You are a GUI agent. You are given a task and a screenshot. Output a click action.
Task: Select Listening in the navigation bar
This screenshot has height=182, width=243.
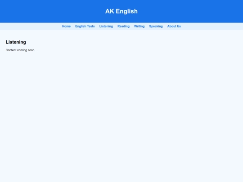point(106,27)
